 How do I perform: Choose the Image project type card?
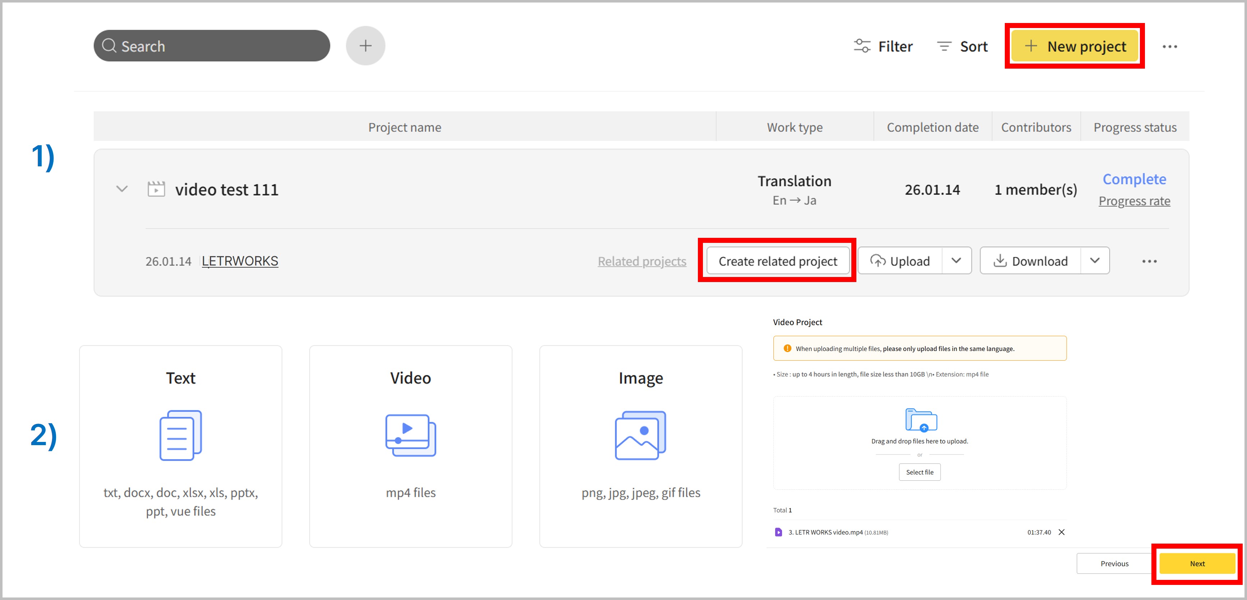tap(640, 446)
